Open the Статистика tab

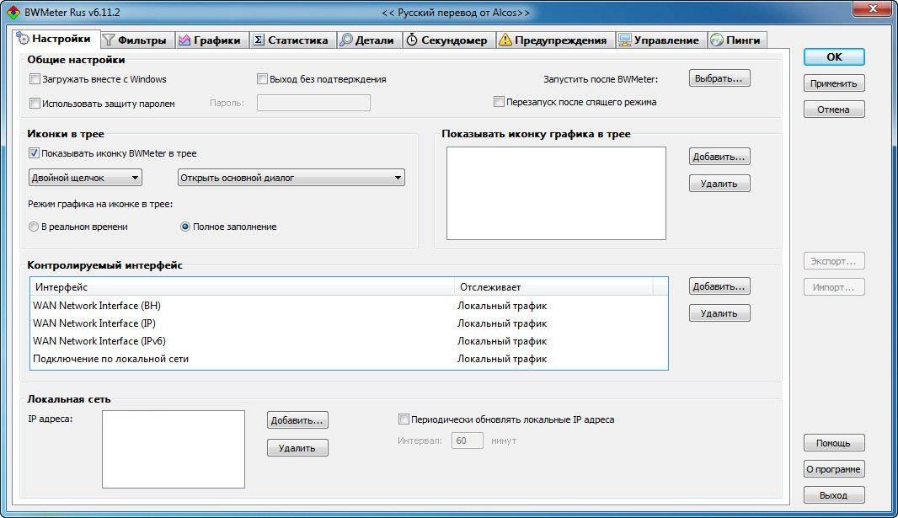pyautogui.click(x=292, y=40)
